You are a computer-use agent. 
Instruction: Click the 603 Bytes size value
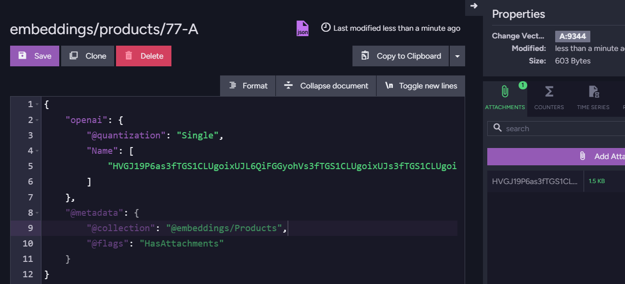pos(573,61)
